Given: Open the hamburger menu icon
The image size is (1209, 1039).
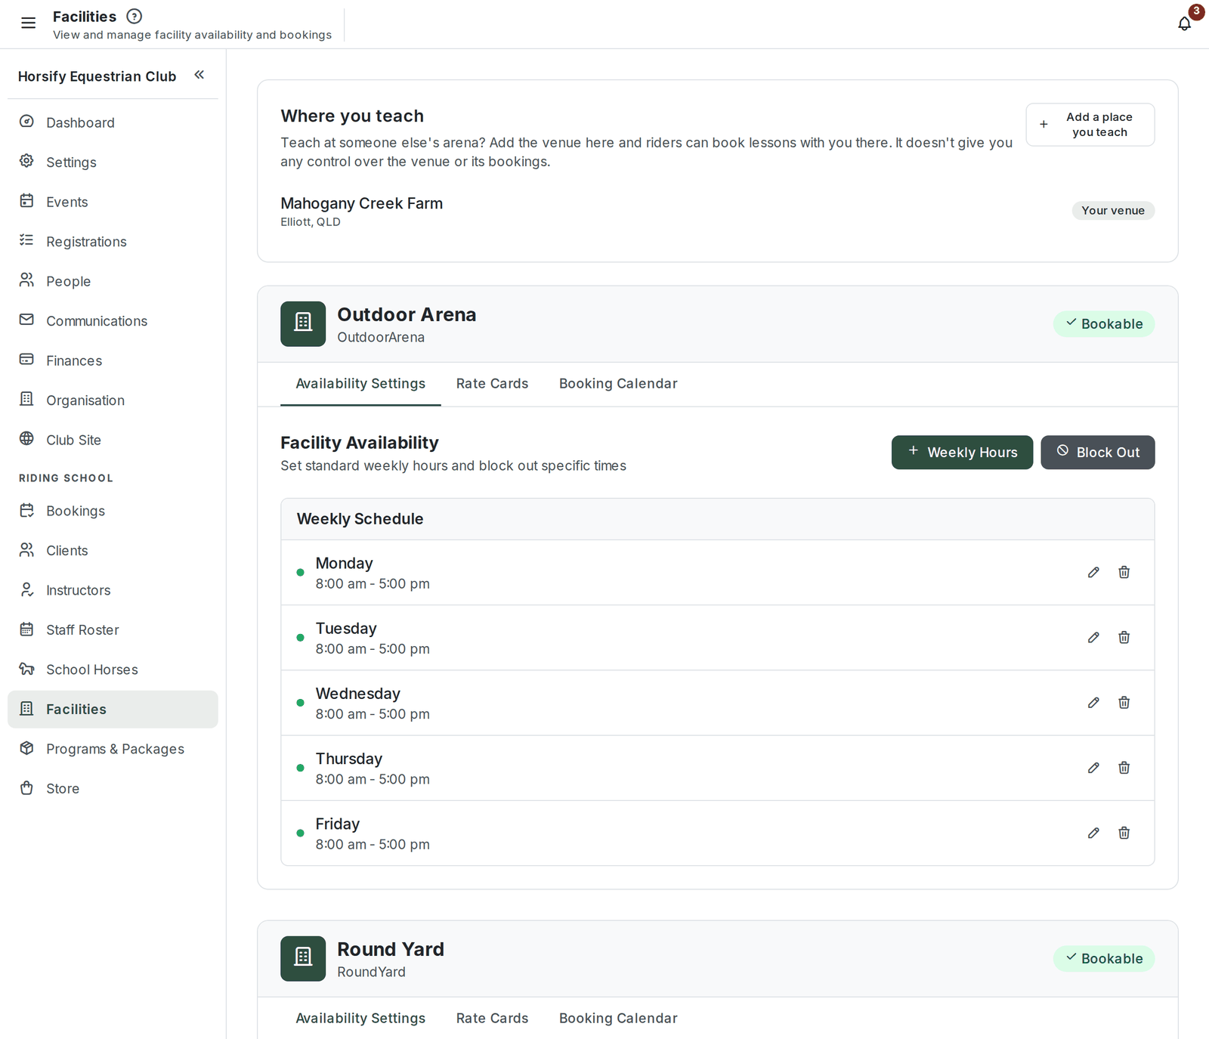Looking at the screenshot, I should pos(28,23).
